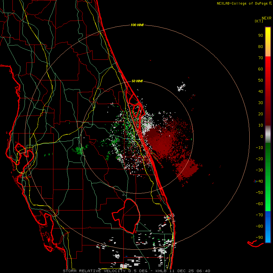Screen dimensions: 273x273
Task: Click the positive 50 scale value
Action: coord(261,80)
